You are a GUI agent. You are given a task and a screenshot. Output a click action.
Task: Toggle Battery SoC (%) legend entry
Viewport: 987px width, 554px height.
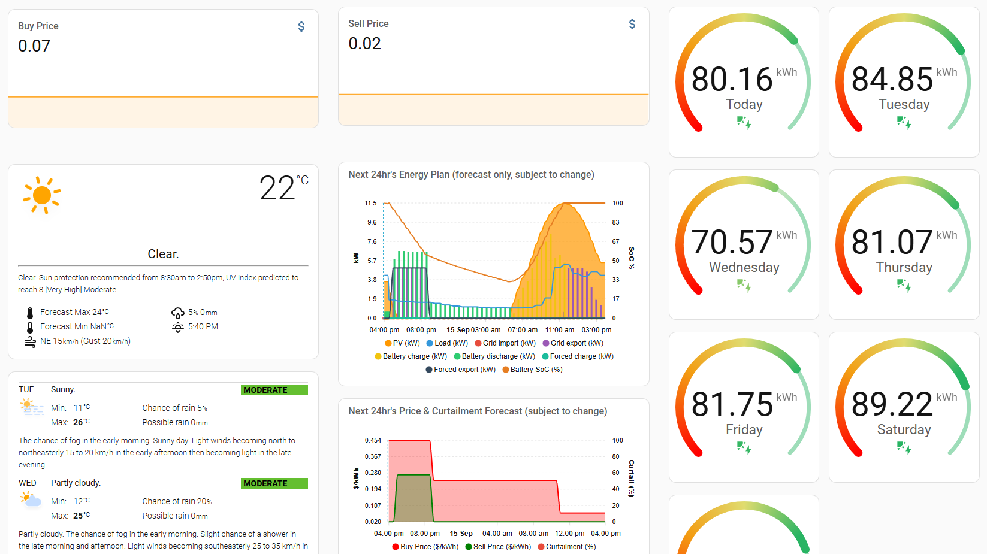tap(532, 370)
